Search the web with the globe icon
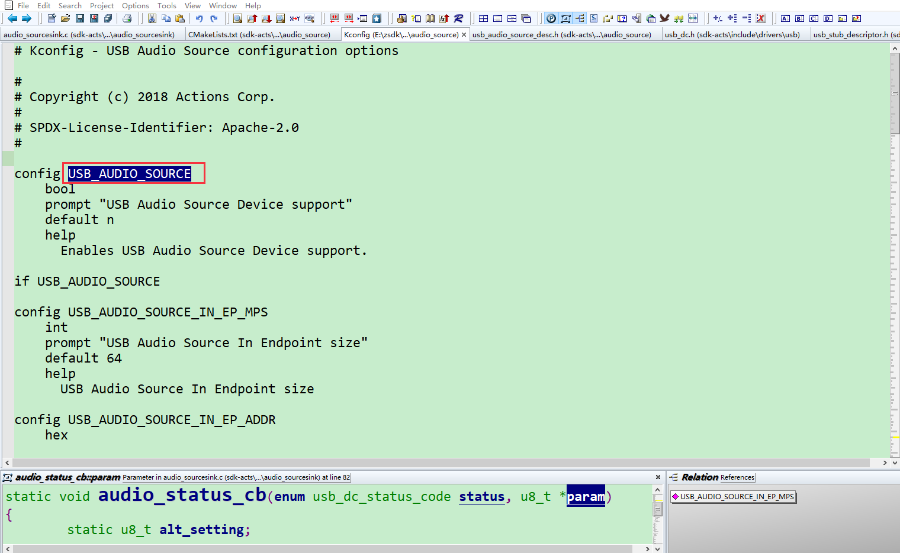The width and height of the screenshot is (900, 553). tap(310, 18)
